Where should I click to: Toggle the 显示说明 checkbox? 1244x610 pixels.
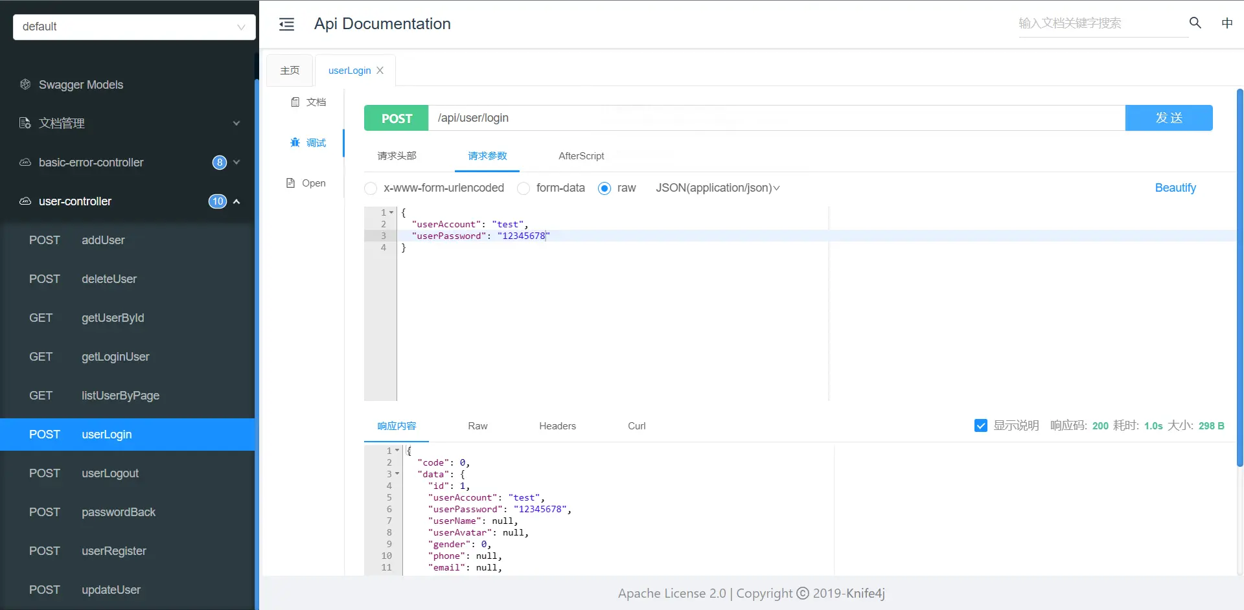(981, 425)
